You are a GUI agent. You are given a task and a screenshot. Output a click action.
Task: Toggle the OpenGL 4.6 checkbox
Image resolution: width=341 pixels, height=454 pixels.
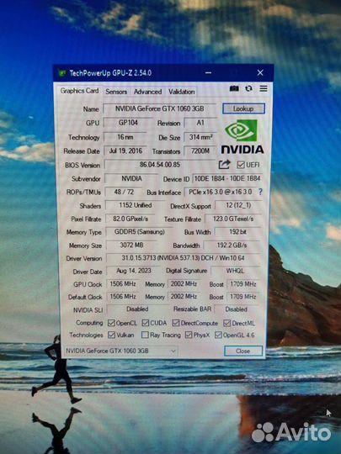click(x=218, y=335)
